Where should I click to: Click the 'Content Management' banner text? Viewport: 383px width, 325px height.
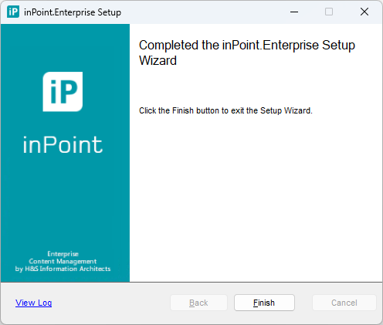(63, 262)
